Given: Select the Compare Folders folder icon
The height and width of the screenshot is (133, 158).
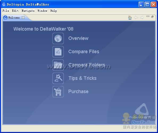Looking at the screenshot, I should click(x=58, y=65).
